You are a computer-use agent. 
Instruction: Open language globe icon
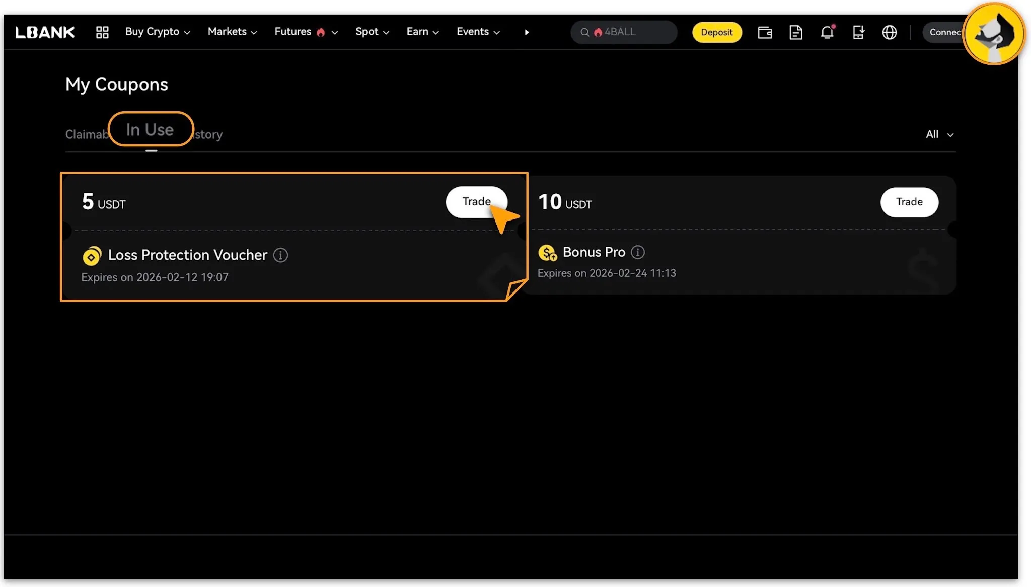point(890,32)
